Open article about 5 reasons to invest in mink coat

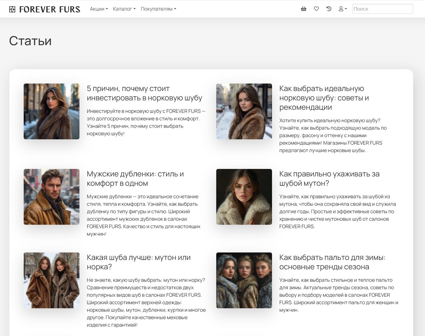pos(145,93)
